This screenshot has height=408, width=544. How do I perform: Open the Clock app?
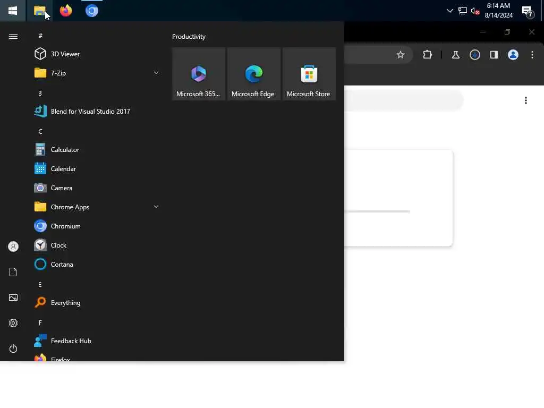pos(97,245)
